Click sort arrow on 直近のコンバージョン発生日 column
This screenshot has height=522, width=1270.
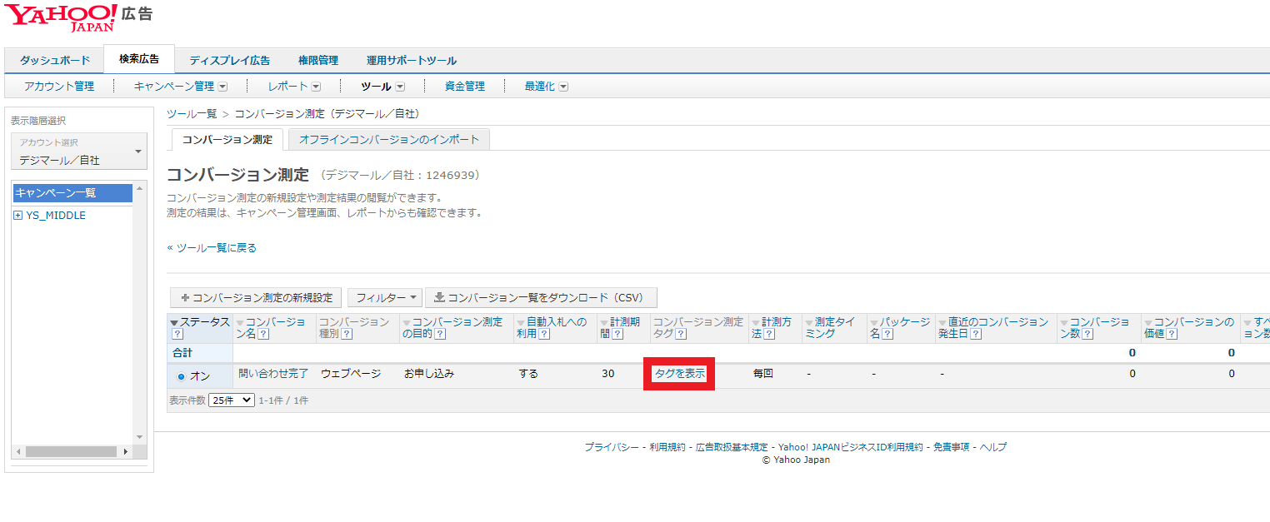tap(942, 323)
